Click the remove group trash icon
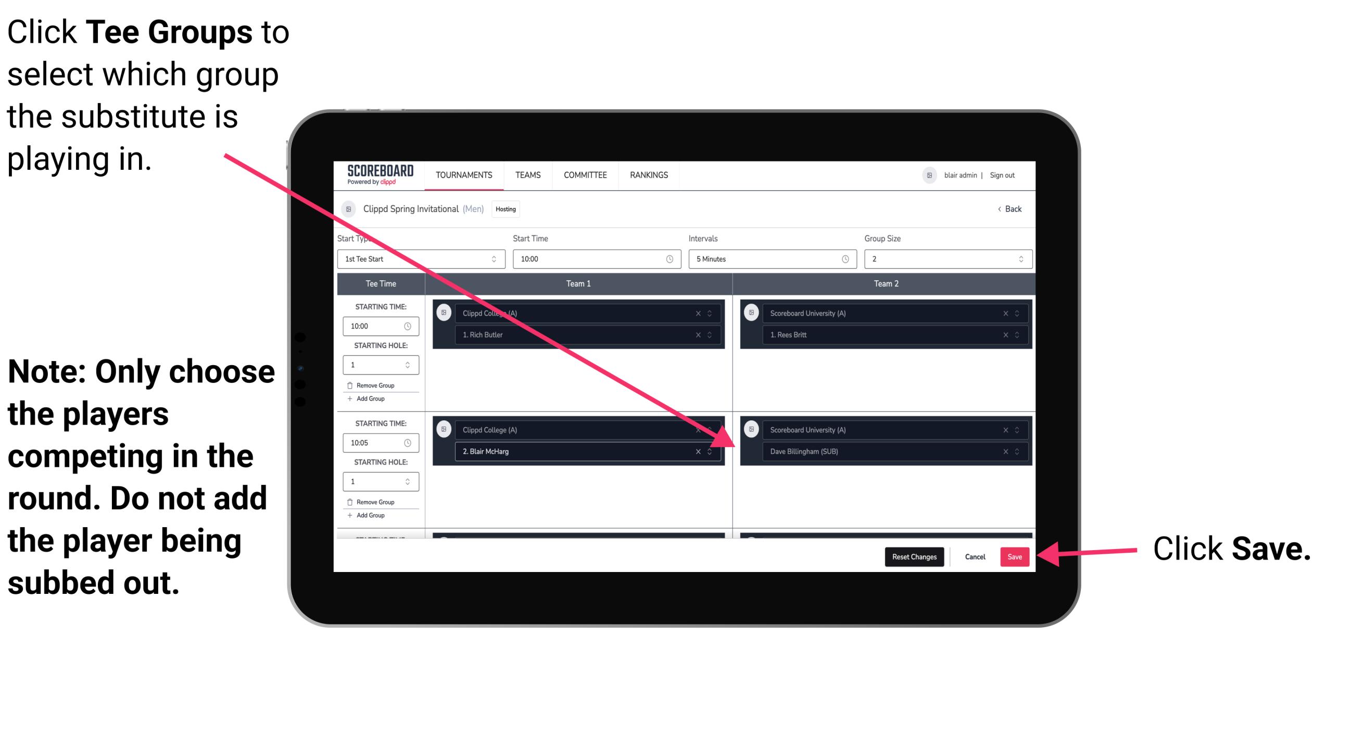This screenshot has width=1364, height=734. click(351, 384)
